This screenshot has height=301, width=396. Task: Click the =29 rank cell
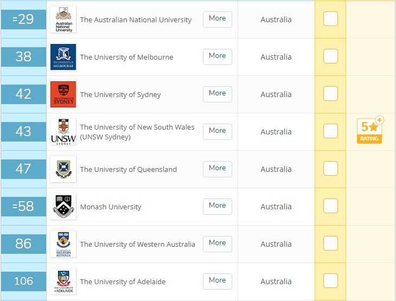click(23, 20)
